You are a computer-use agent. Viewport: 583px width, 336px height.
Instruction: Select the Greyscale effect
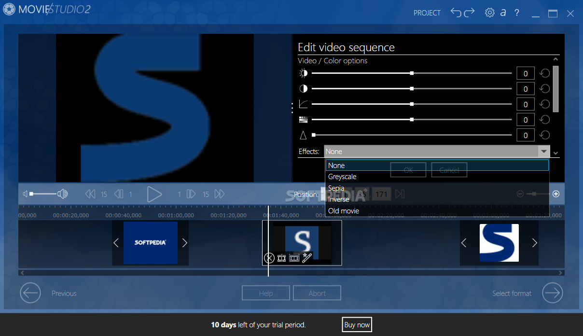[x=437, y=177]
